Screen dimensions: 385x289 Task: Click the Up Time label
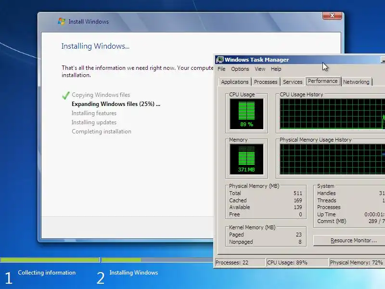click(x=326, y=214)
